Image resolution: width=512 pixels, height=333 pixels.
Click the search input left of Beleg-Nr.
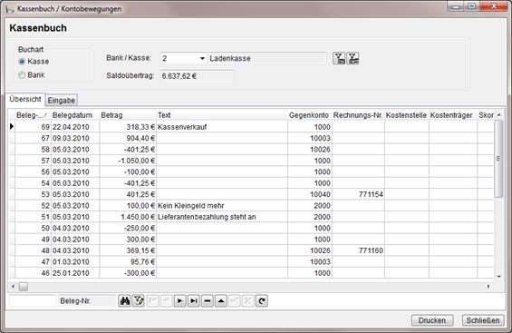33,301
